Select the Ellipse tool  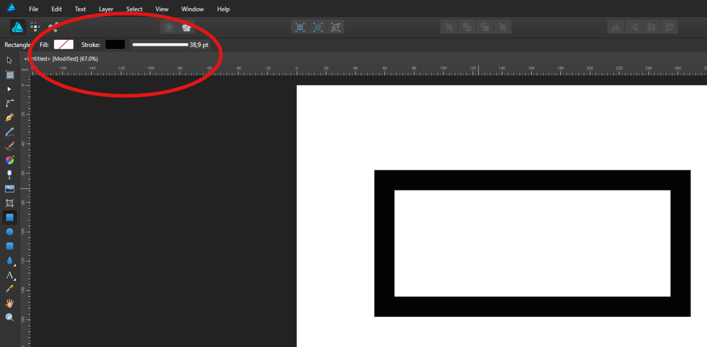pyautogui.click(x=9, y=231)
